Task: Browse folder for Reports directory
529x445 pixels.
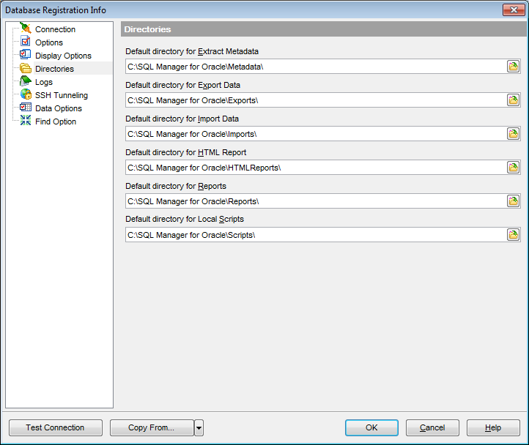Action: point(513,201)
